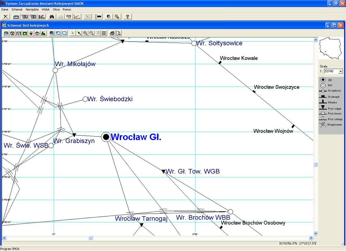
Task: Click the Wr. Gł. Tow. WGB label
Action: 193,171
